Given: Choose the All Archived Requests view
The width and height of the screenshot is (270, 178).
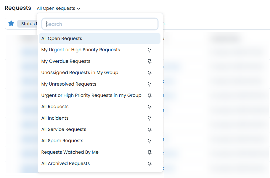Looking at the screenshot, I should (x=65, y=163).
